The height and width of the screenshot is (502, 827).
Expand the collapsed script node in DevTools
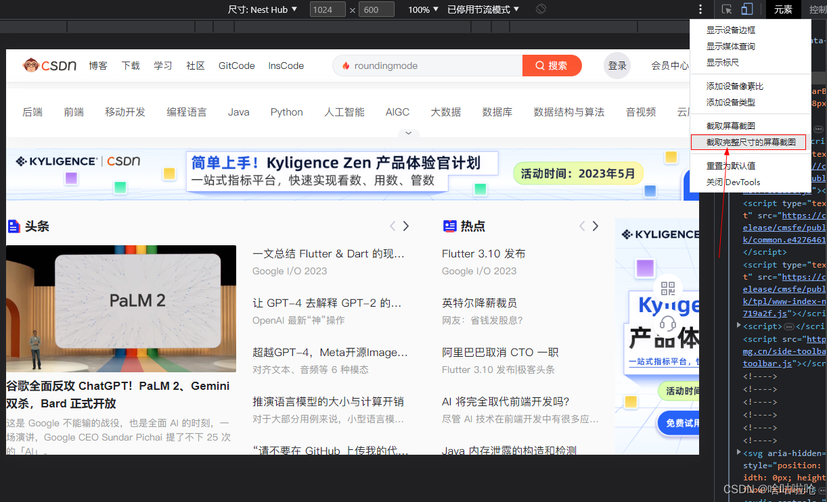(740, 326)
